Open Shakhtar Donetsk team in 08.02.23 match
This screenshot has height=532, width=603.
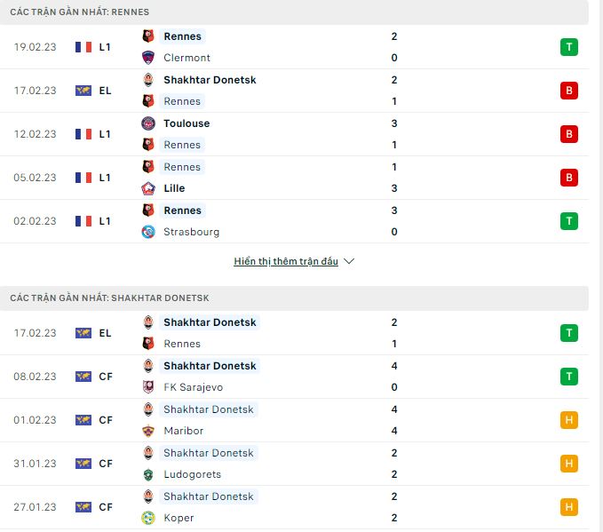click(210, 366)
